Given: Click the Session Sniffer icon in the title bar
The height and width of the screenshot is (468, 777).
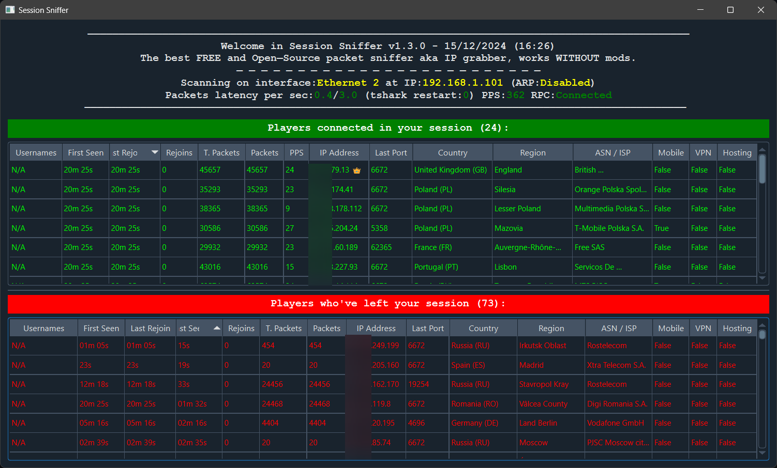Looking at the screenshot, I should pos(10,9).
